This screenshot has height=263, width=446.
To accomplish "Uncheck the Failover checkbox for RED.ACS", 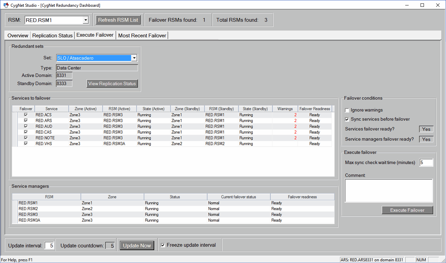I will tap(26, 115).
